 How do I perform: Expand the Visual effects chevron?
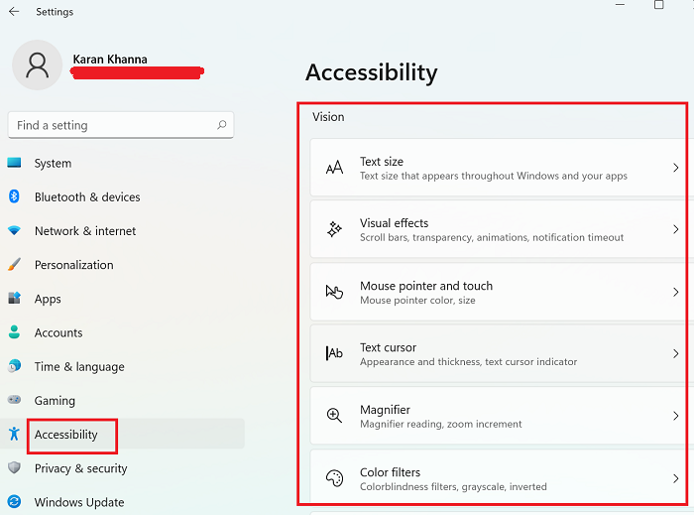coord(675,229)
